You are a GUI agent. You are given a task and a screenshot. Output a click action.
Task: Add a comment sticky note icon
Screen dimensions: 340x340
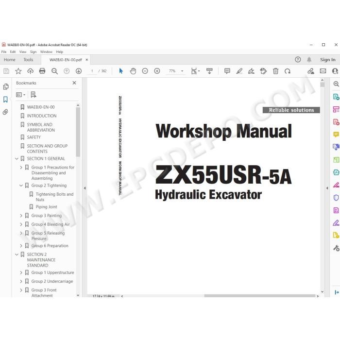point(227,71)
